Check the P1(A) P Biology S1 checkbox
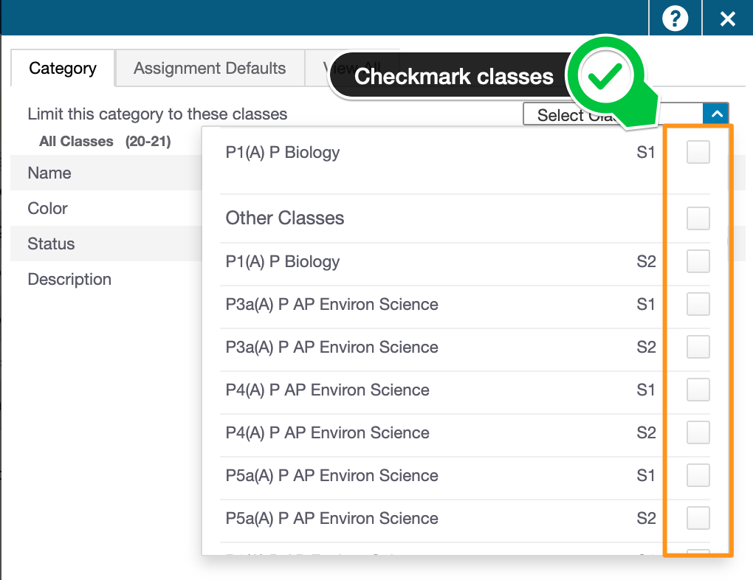 coord(698,152)
